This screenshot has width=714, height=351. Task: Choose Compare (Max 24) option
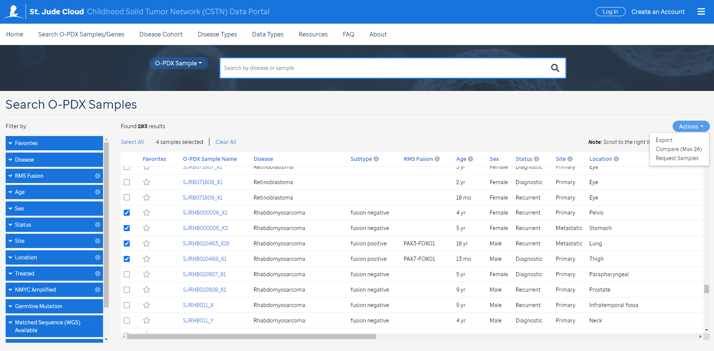(x=679, y=149)
